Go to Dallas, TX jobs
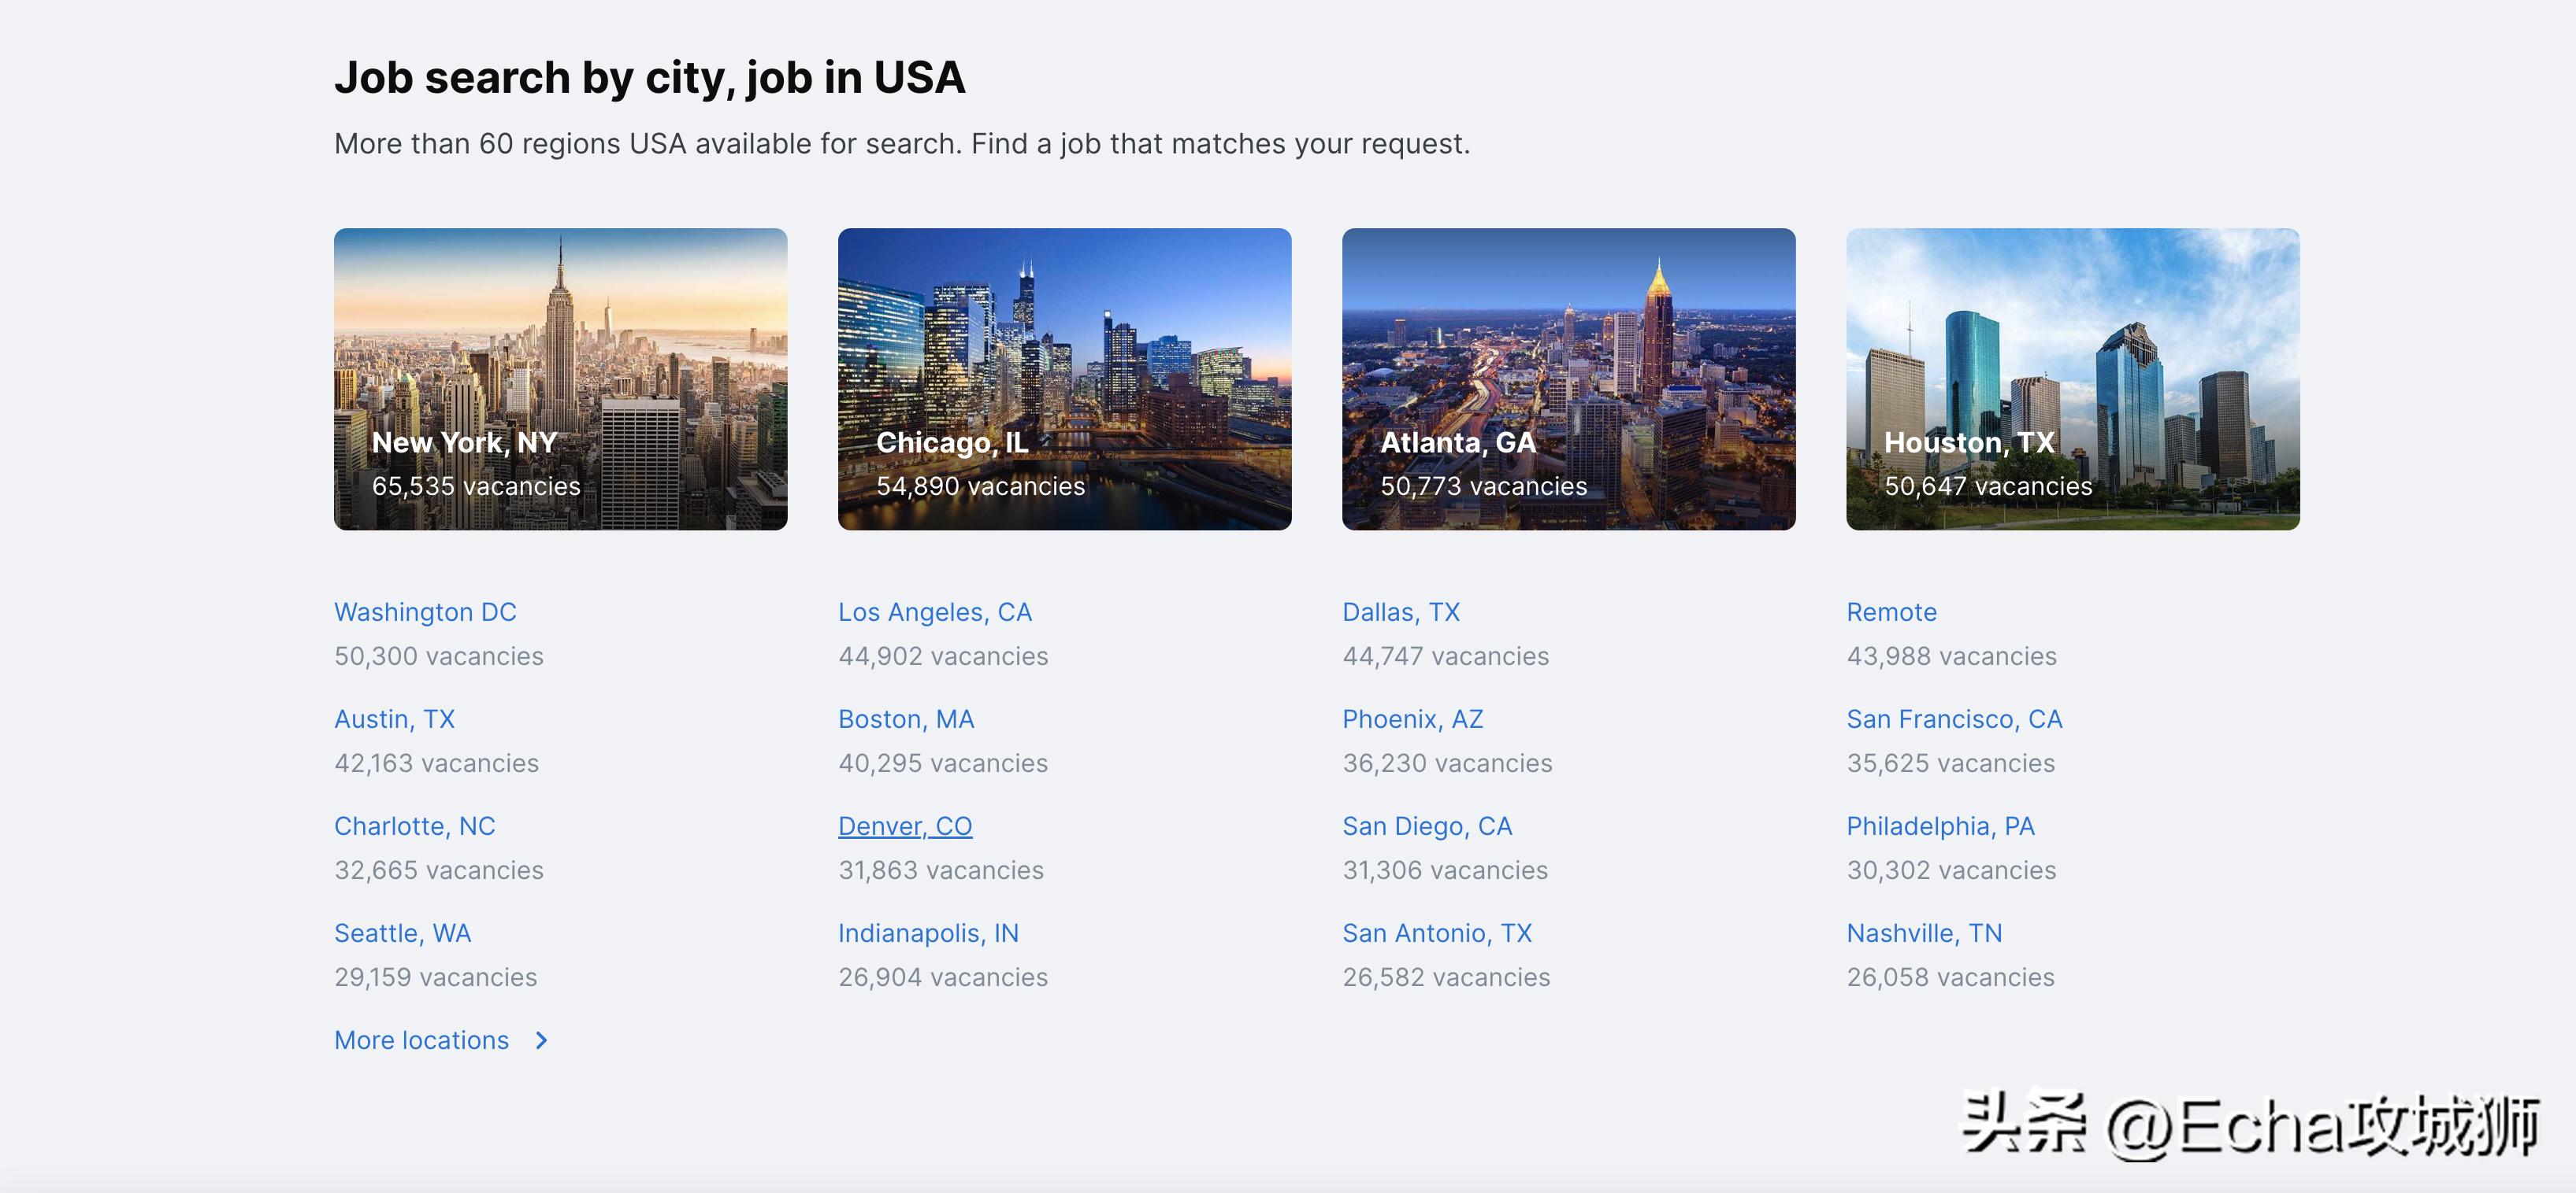This screenshot has width=2576, height=1193. coord(1400,611)
